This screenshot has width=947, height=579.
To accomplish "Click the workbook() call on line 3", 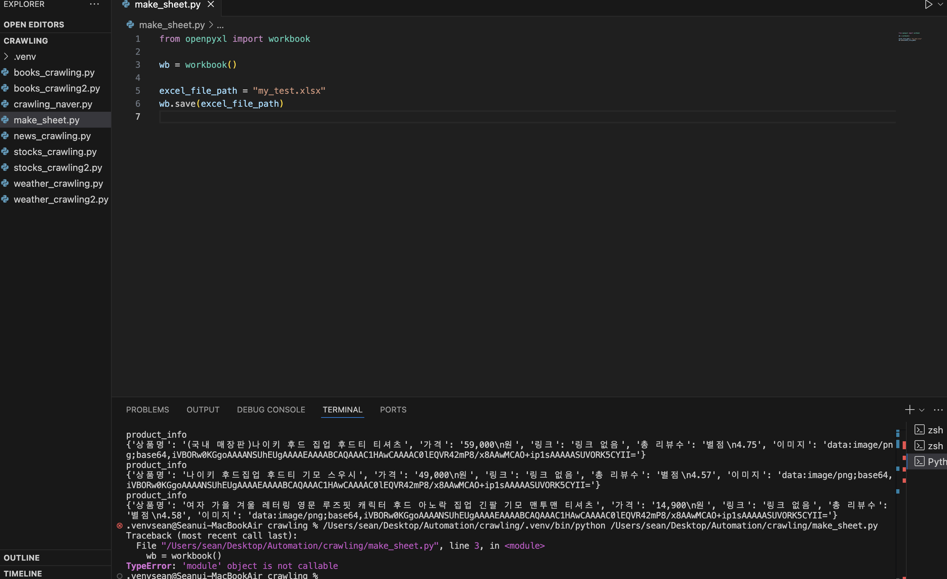I will [x=211, y=65].
